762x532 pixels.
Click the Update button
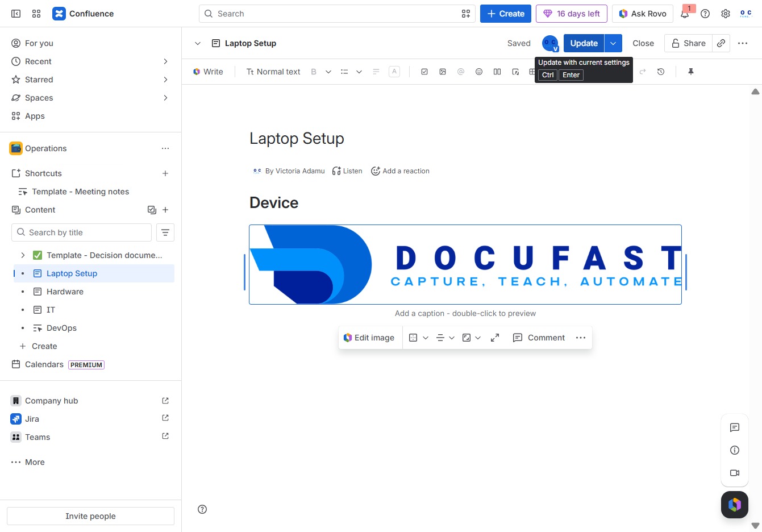[584, 43]
